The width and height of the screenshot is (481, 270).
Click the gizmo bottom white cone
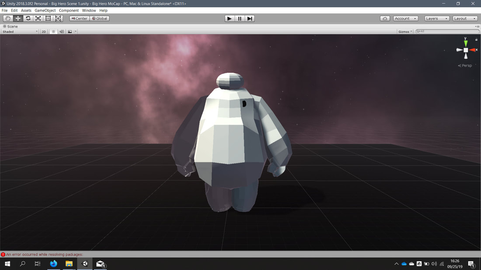click(x=466, y=56)
